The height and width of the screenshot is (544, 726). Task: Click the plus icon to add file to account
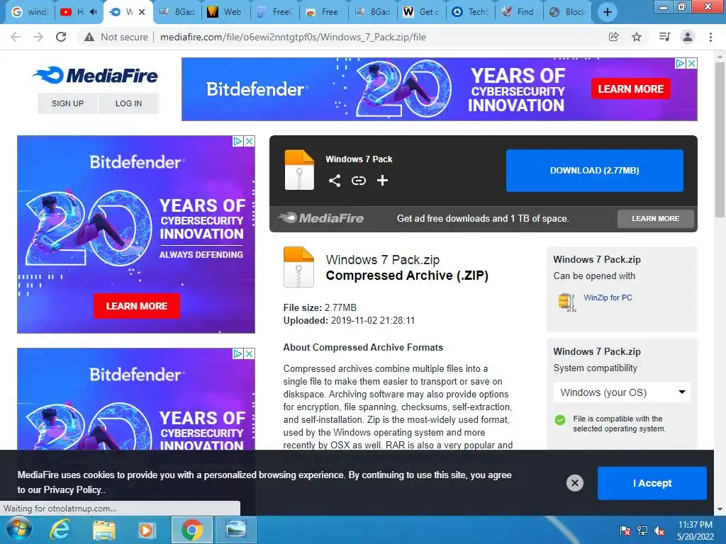pyautogui.click(x=382, y=181)
